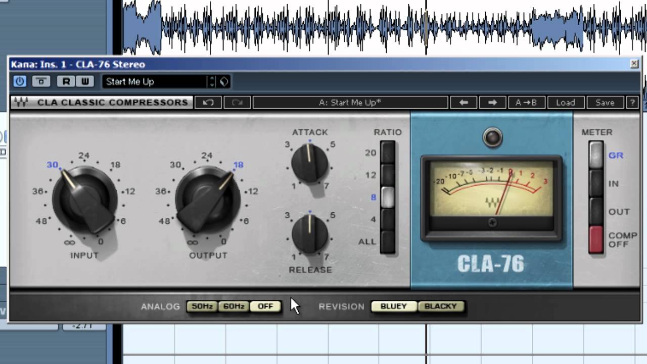
Task: Set meter to OUT mode
Action: [596, 211]
